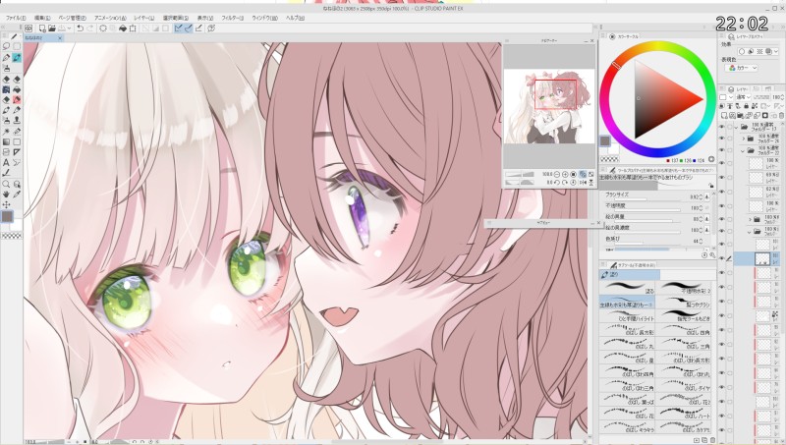Select the Magic wand auto select tool

[x=6, y=131]
